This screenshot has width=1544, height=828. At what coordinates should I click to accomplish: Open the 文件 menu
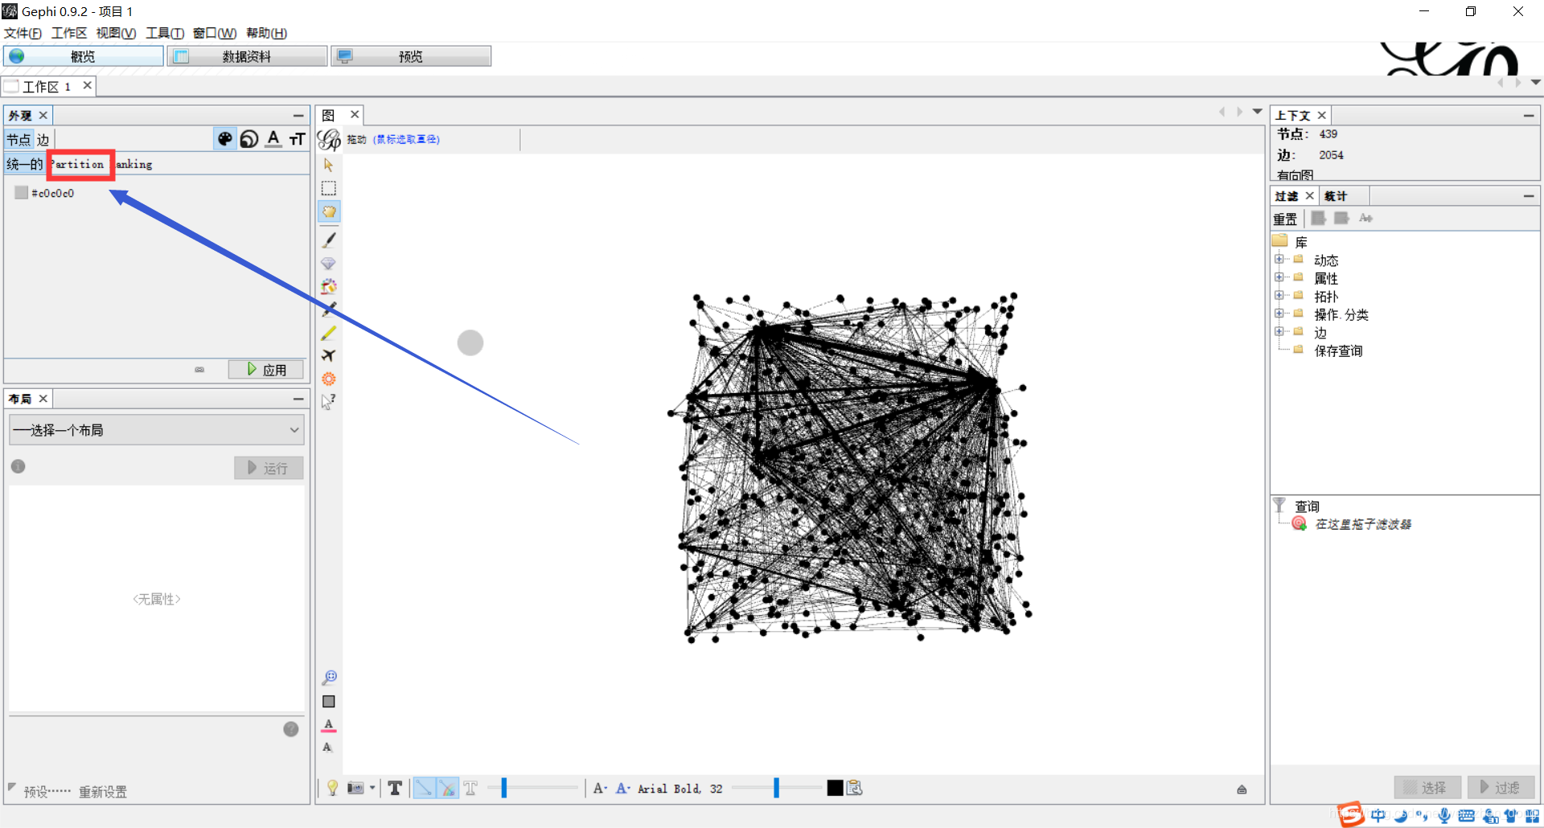23,33
